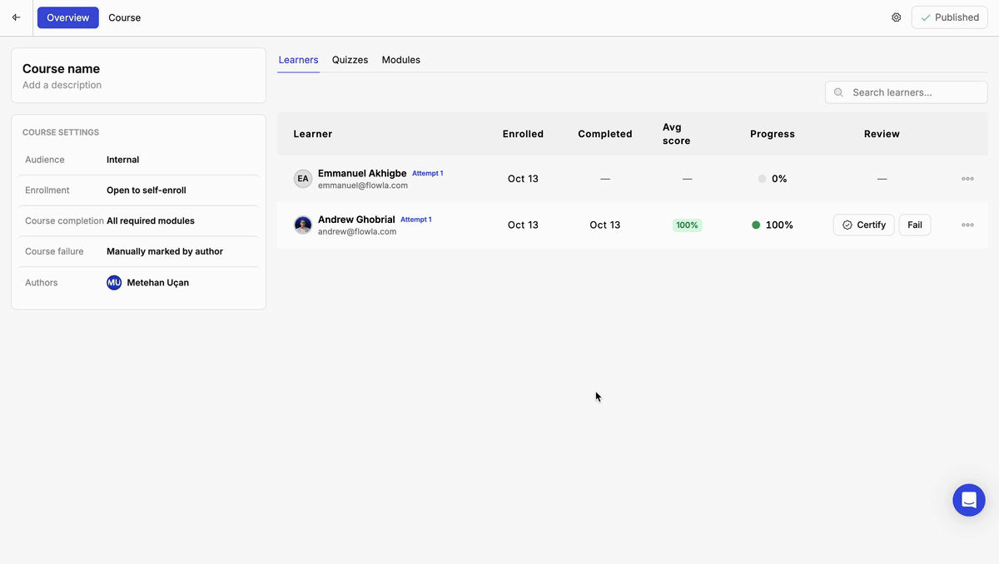
Task: Click Andrew's 100% progress value
Action: click(779, 225)
